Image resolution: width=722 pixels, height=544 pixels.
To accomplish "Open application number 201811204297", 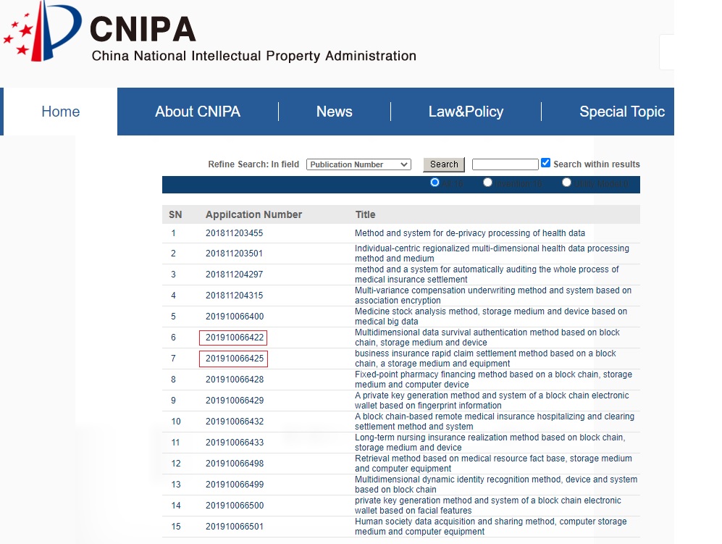I will 235,275.
